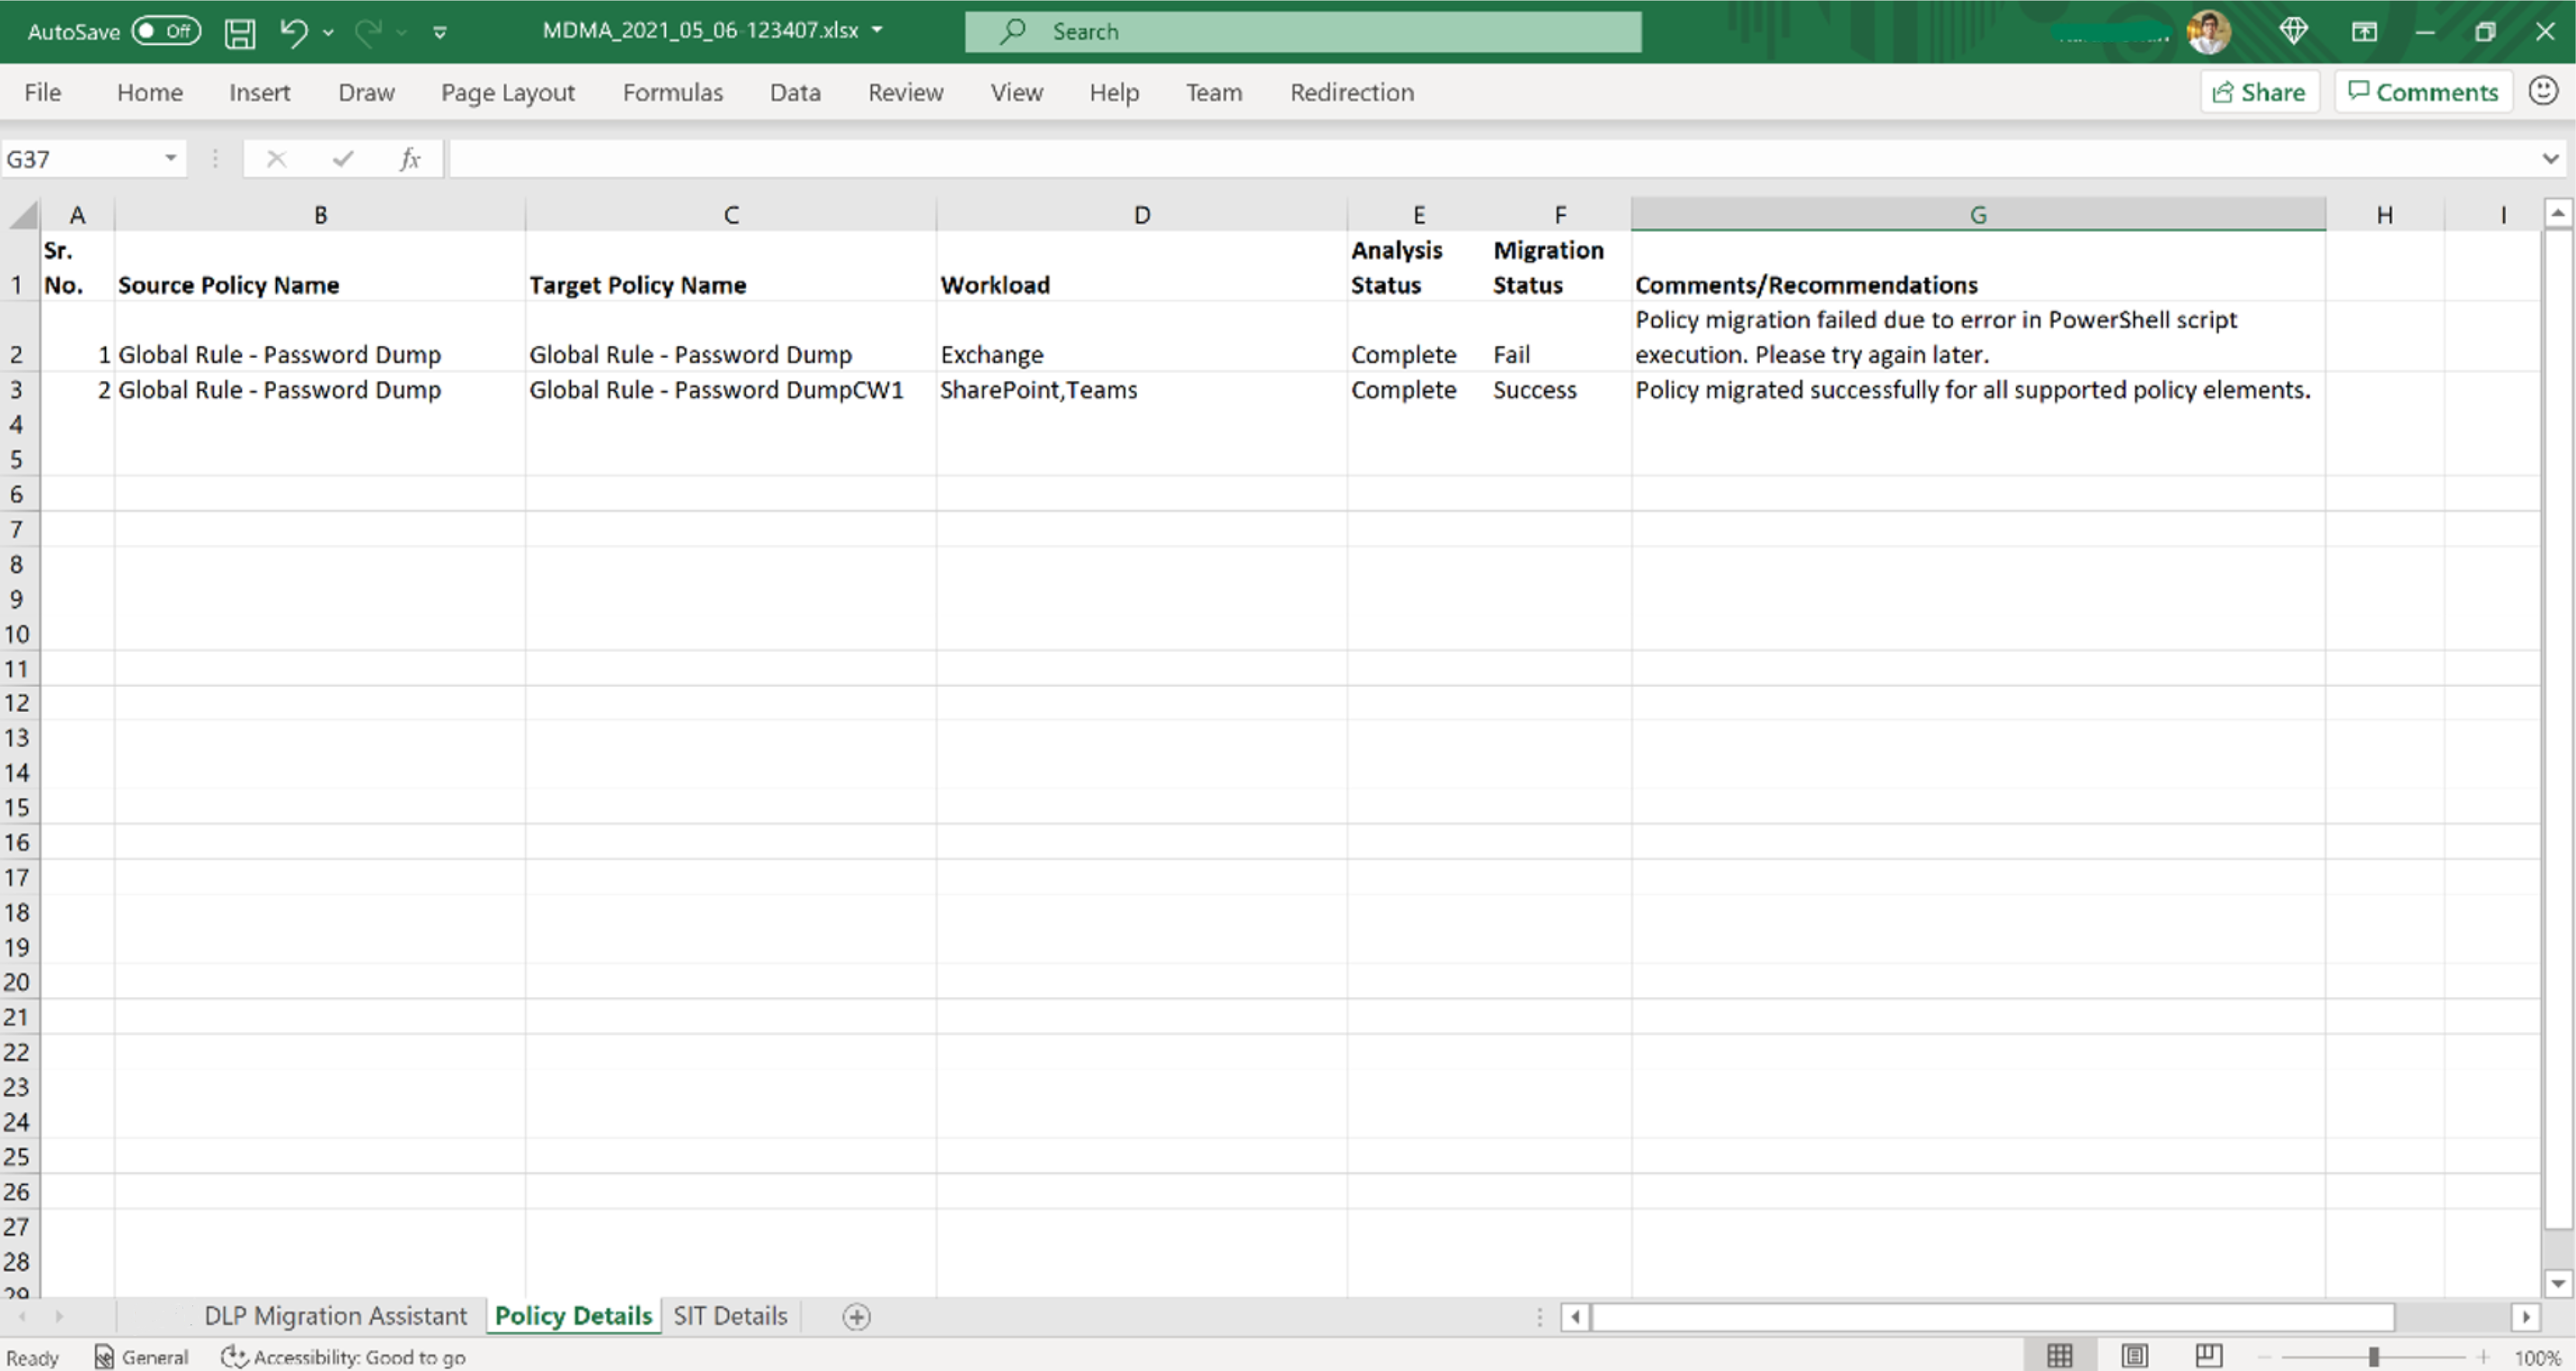Click the Undo icon
The image size is (2576, 1371).
[x=291, y=31]
